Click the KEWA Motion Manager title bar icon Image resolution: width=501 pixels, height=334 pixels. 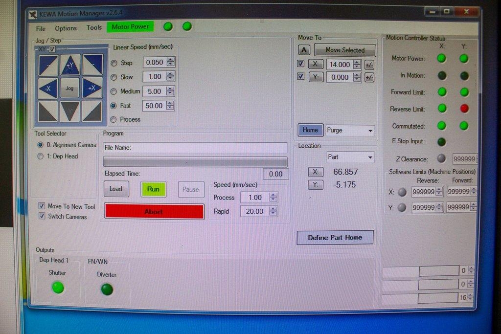point(32,14)
